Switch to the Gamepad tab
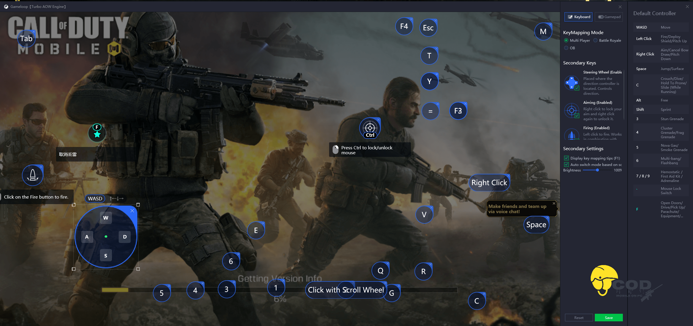The height and width of the screenshot is (326, 693). (609, 17)
